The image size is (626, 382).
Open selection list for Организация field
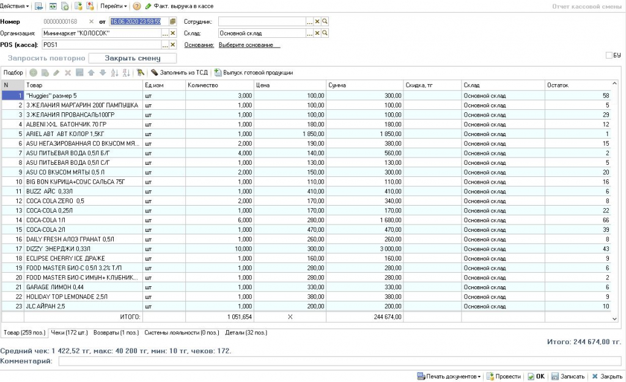pos(165,34)
